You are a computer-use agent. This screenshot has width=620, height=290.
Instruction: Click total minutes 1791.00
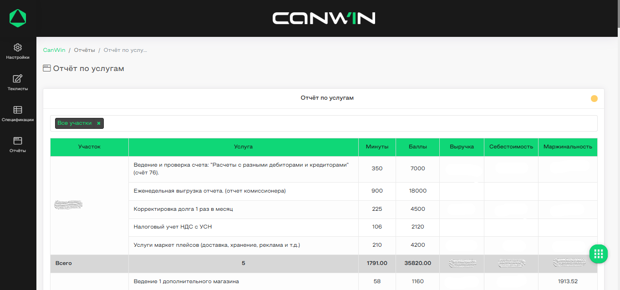(377, 263)
